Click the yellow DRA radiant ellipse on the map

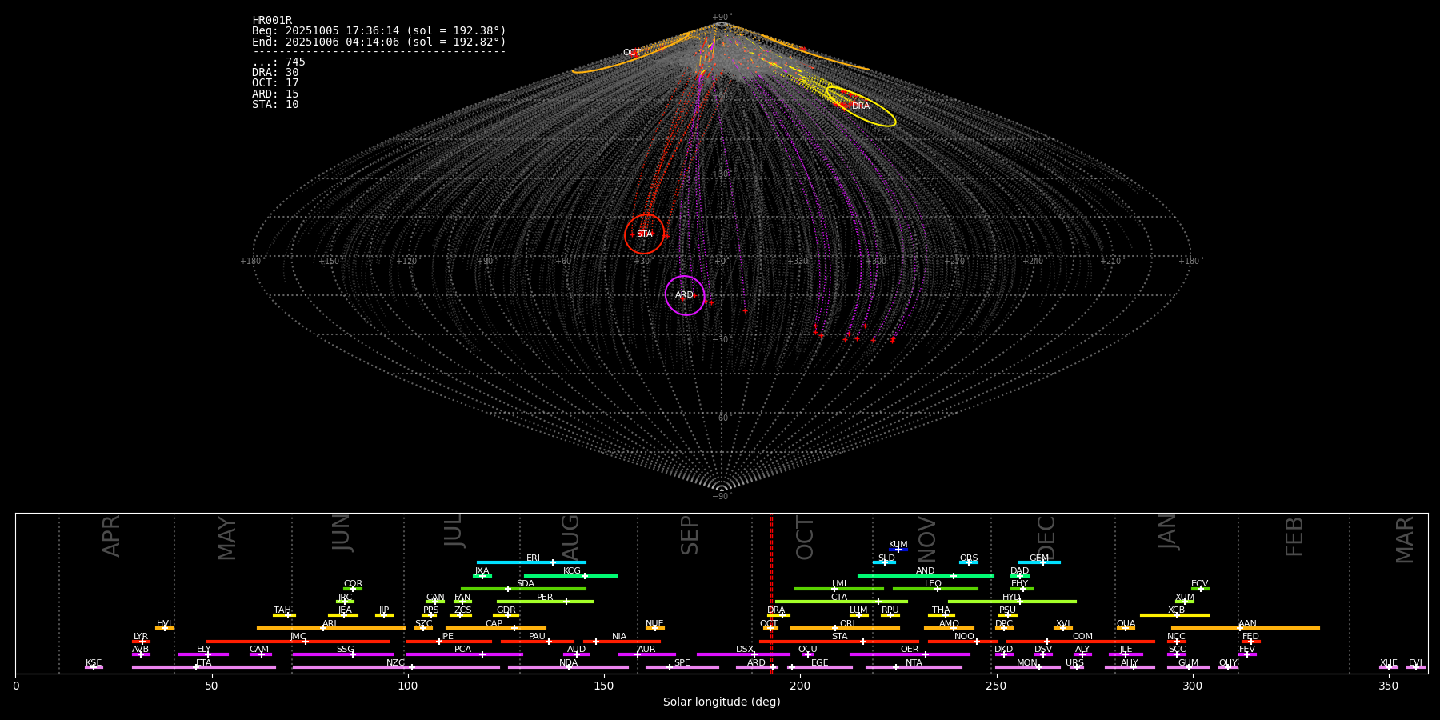click(861, 106)
